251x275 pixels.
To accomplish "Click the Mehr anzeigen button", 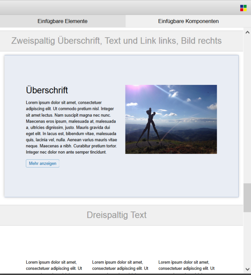I will click(42, 164).
